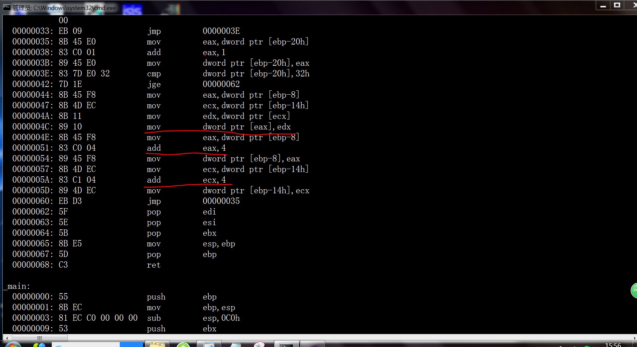Click operand 'eax, 1' on the add line

(214, 52)
